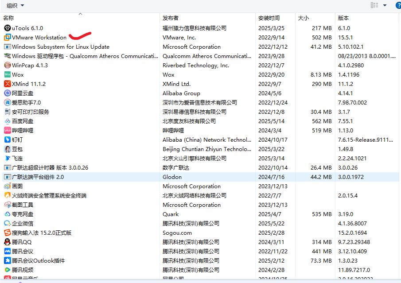This screenshot has width=401, height=283.
Task: Sort by the 名称 column header
Action: coord(81,18)
